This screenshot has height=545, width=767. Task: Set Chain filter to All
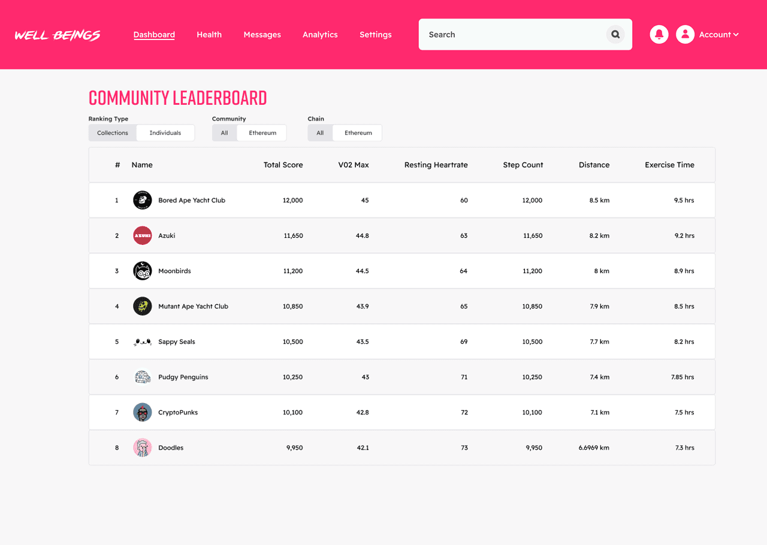(x=320, y=133)
